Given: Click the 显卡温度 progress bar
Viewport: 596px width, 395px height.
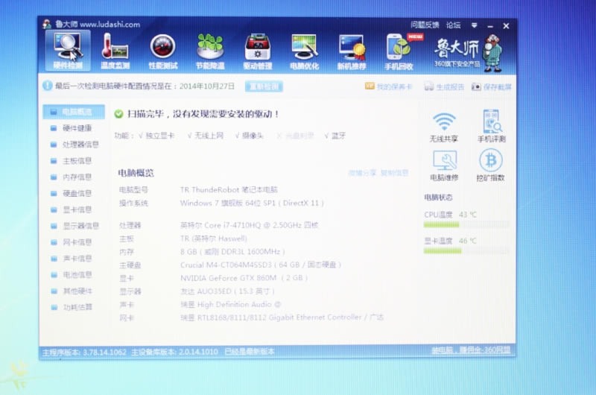Looking at the screenshot, I should [x=466, y=251].
